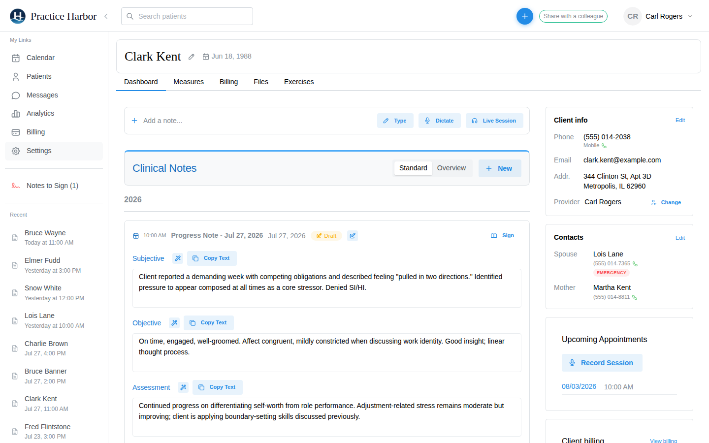
Task: Click the blue plus quick-add button
Action: [525, 16]
